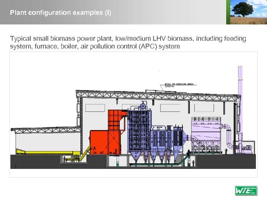Click the slide title "Plant configuration examples (I)"

click(x=60, y=13)
